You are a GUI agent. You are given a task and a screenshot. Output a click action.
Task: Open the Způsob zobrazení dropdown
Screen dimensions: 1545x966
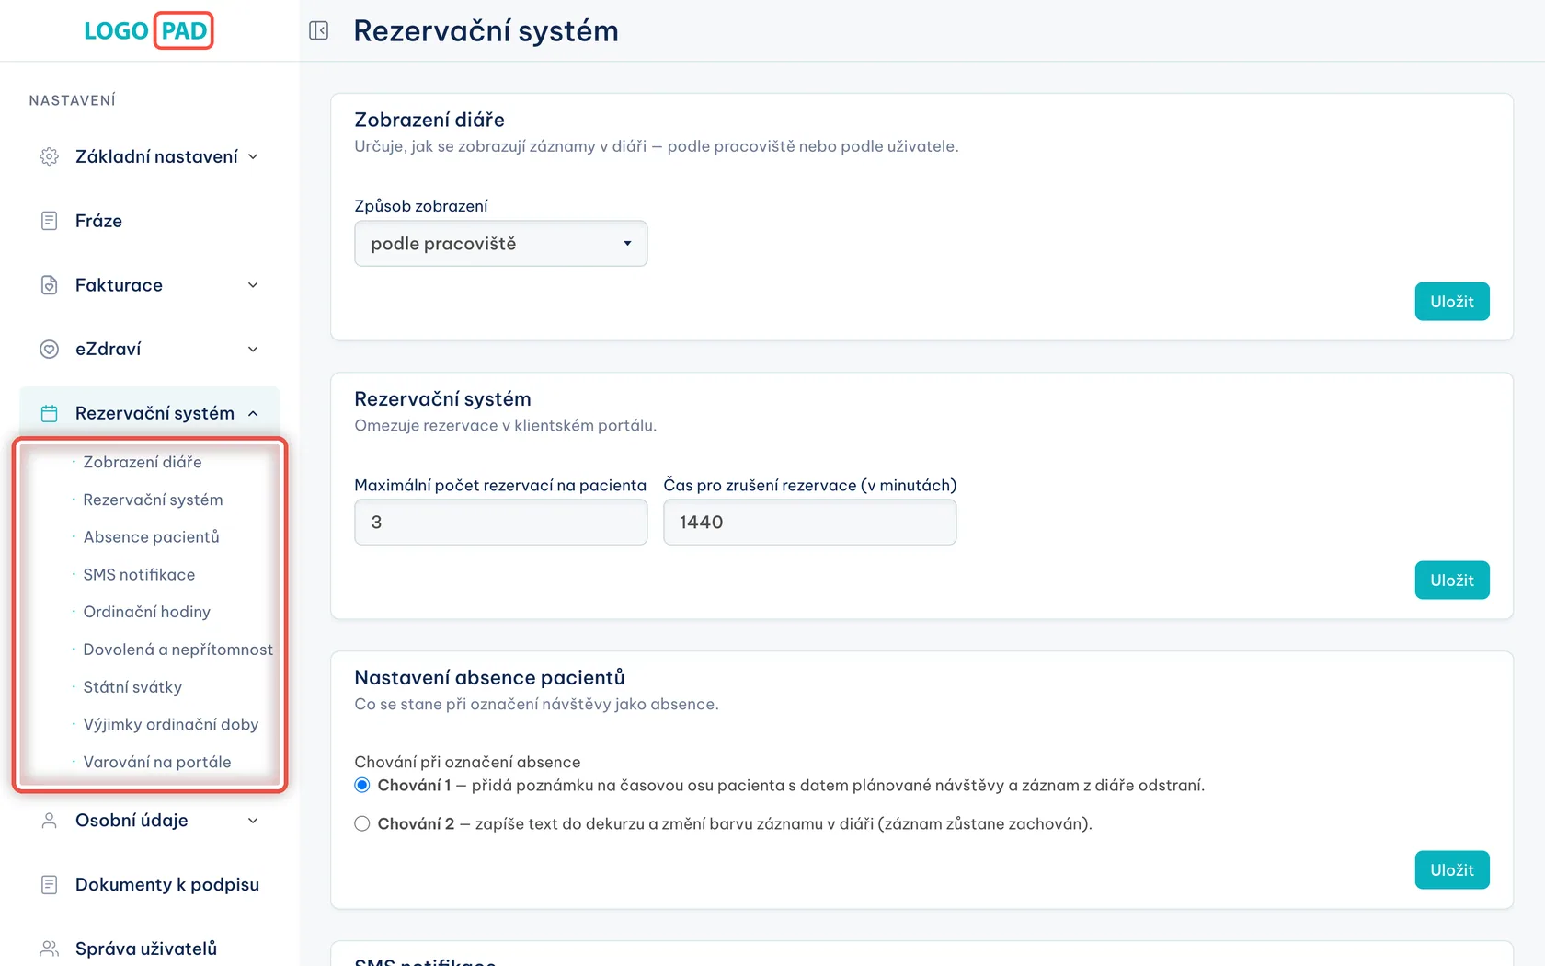[x=501, y=244]
